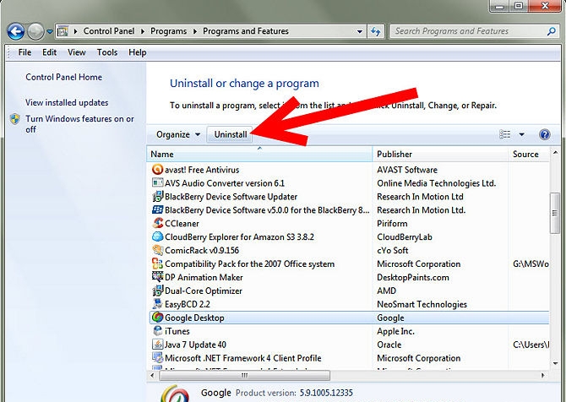Click the CloudBerry Explorer icon
Image resolution: width=566 pixels, height=402 pixels.
(157, 236)
